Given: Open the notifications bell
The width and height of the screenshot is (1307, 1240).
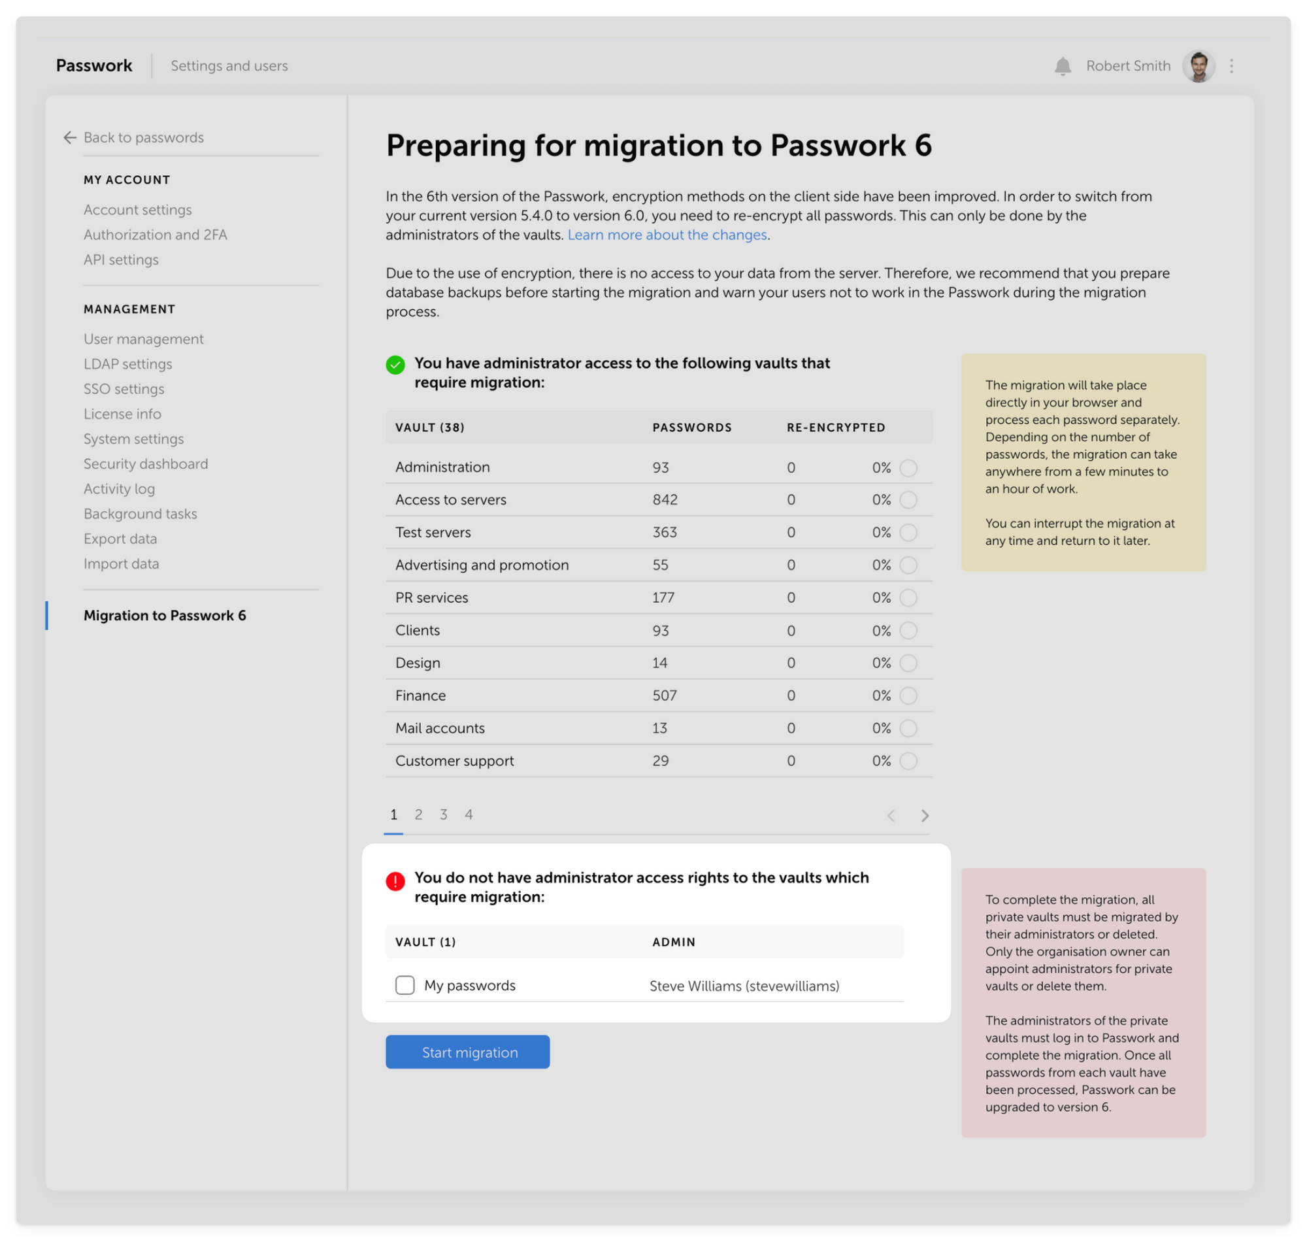Looking at the screenshot, I should tap(1063, 65).
